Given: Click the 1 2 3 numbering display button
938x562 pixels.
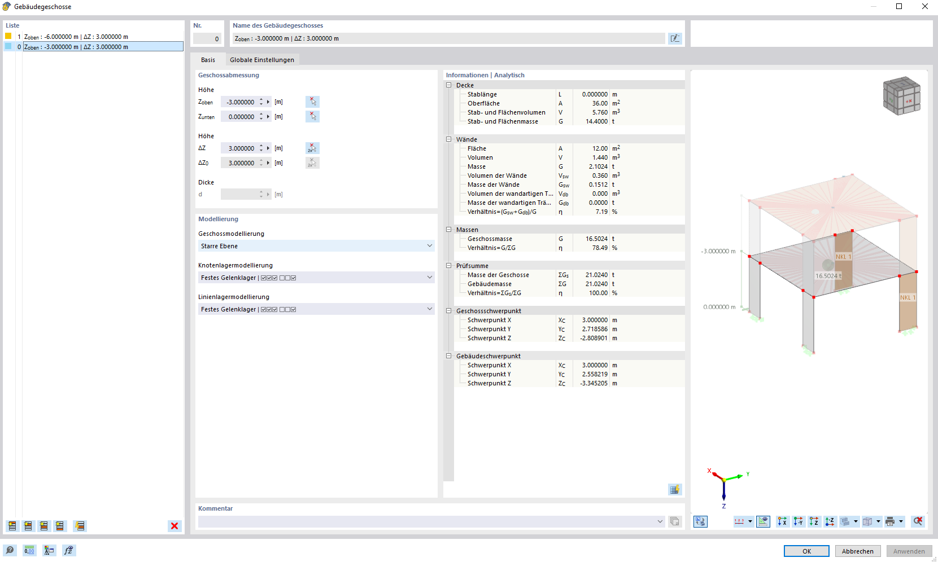Looking at the screenshot, I should (739, 521).
